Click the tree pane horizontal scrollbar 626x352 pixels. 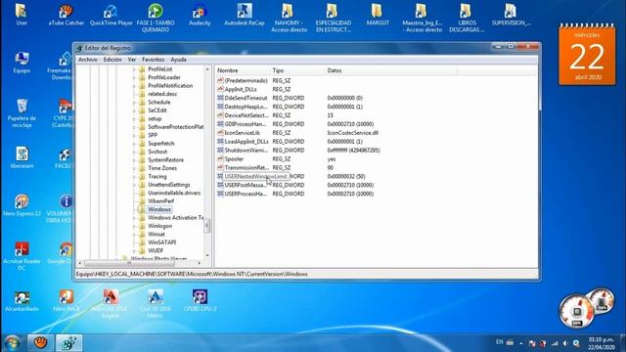130,263
